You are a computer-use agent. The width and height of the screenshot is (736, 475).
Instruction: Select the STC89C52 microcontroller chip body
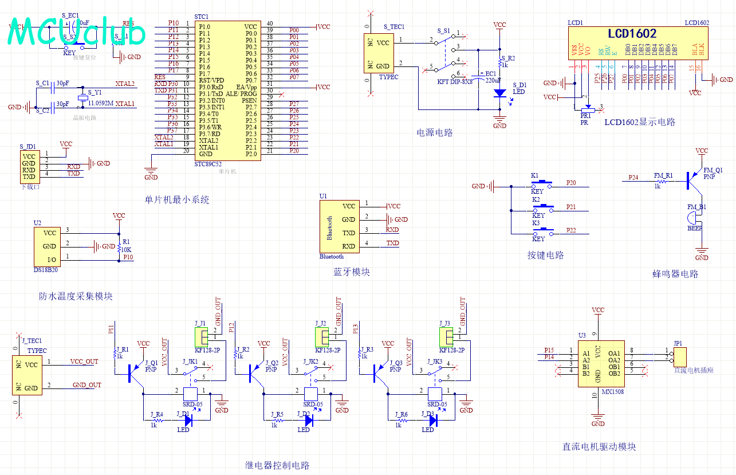227,90
